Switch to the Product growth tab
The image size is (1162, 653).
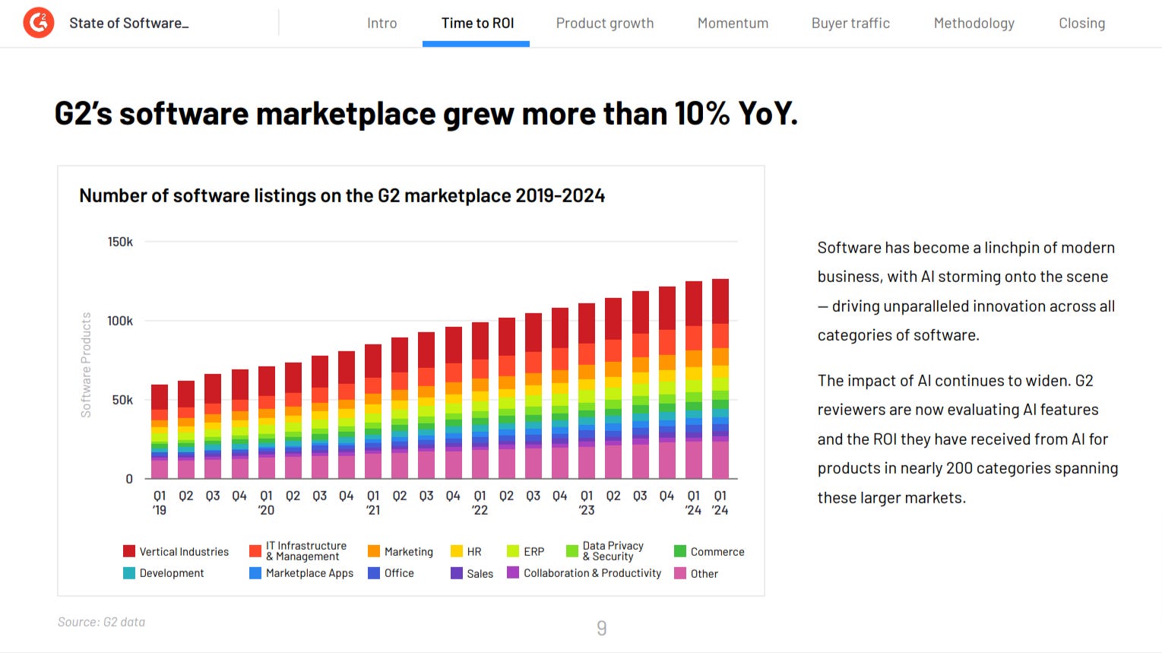pyautogui.click(x=605, y=24)
